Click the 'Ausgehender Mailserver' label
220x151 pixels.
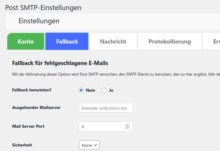(x=36, y=107)
